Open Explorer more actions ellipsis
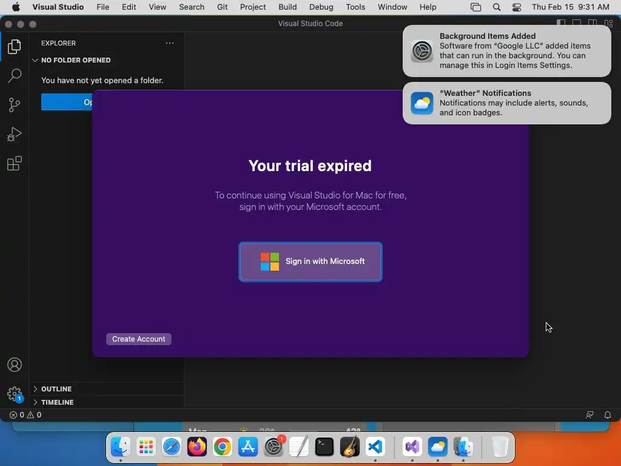Viewport: 621px width, 466px height. [170, 43]
